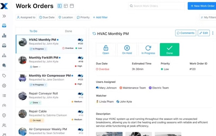Expand Open status dropdown on Monthly Forklift PM
The image size is (216, 136).
click(35, 67)
